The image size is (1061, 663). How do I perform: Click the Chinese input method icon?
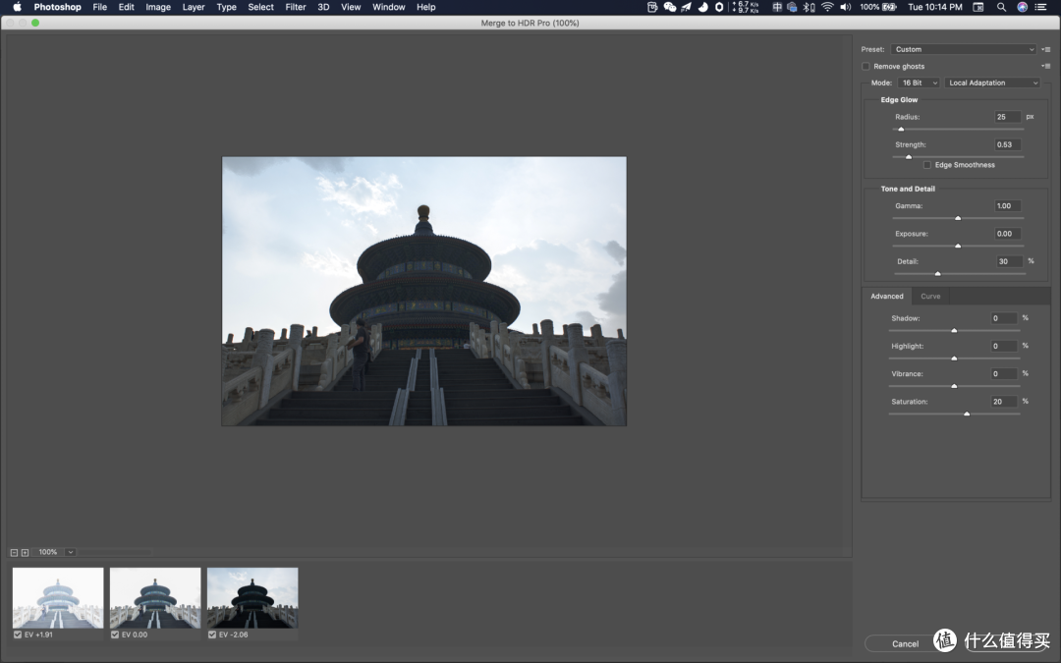pyautogui.click(x=777, y=7)
